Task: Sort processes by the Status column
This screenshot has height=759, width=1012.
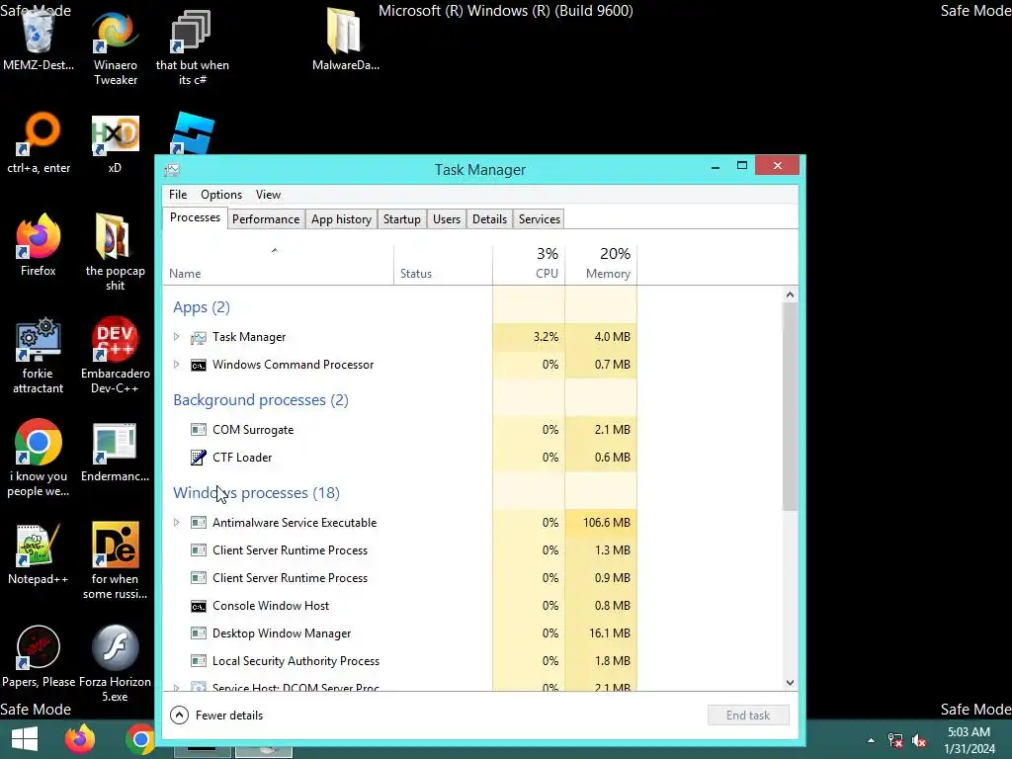Action: point(443,265)
